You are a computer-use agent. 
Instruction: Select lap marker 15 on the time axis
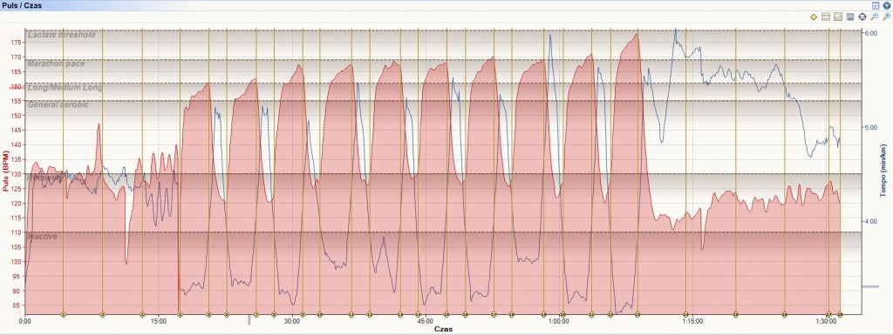446,314
